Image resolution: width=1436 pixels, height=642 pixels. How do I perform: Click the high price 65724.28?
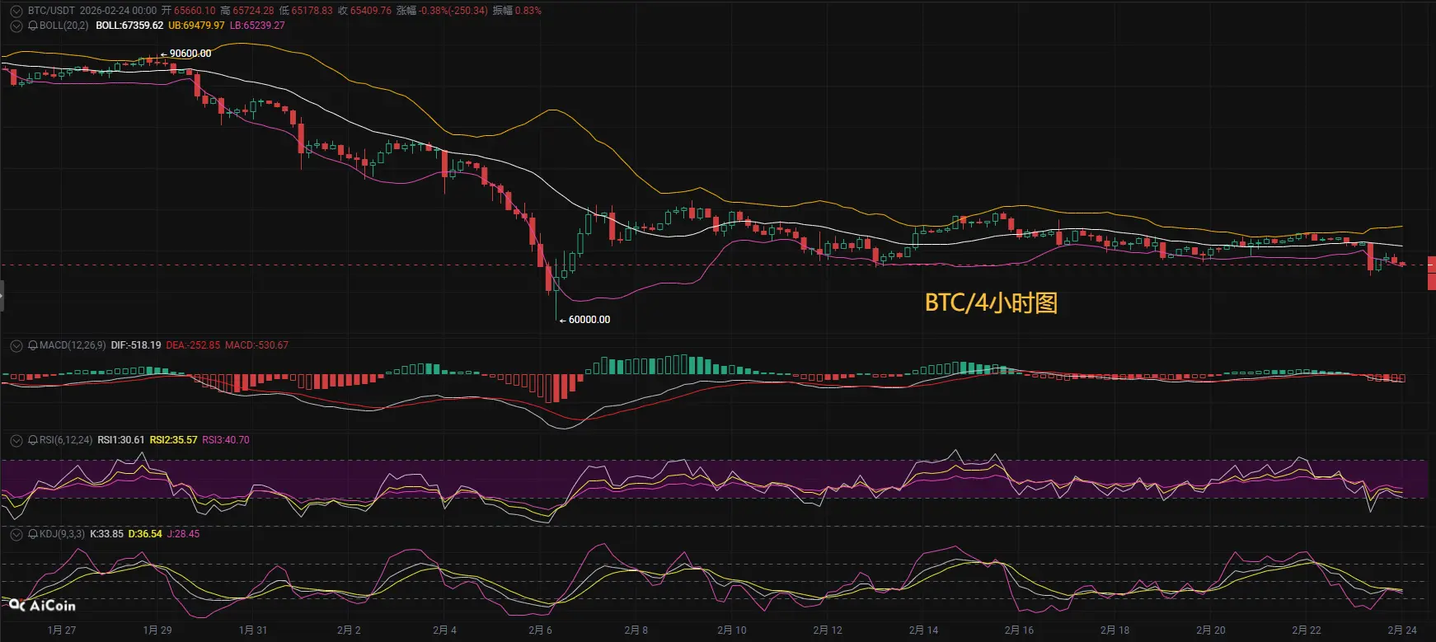(x=253, y=11)
